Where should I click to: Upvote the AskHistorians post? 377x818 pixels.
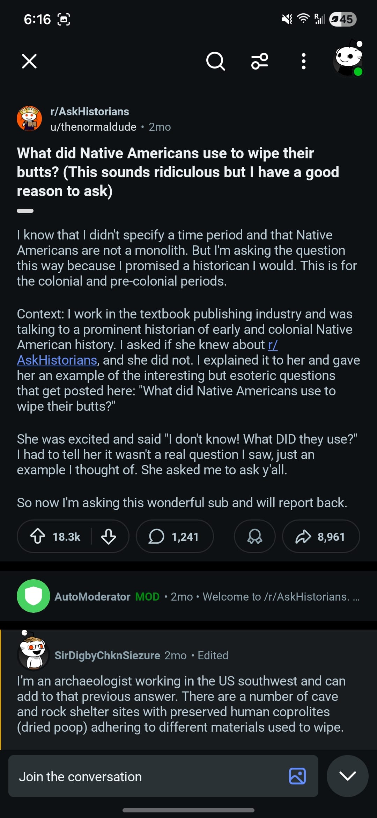click(38, 536)
